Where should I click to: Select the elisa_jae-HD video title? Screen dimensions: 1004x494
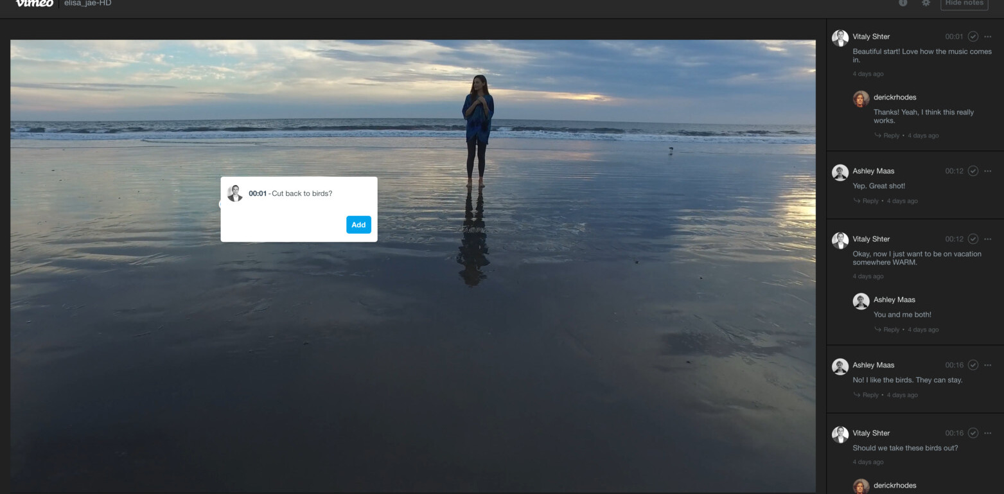pos(88,3)
